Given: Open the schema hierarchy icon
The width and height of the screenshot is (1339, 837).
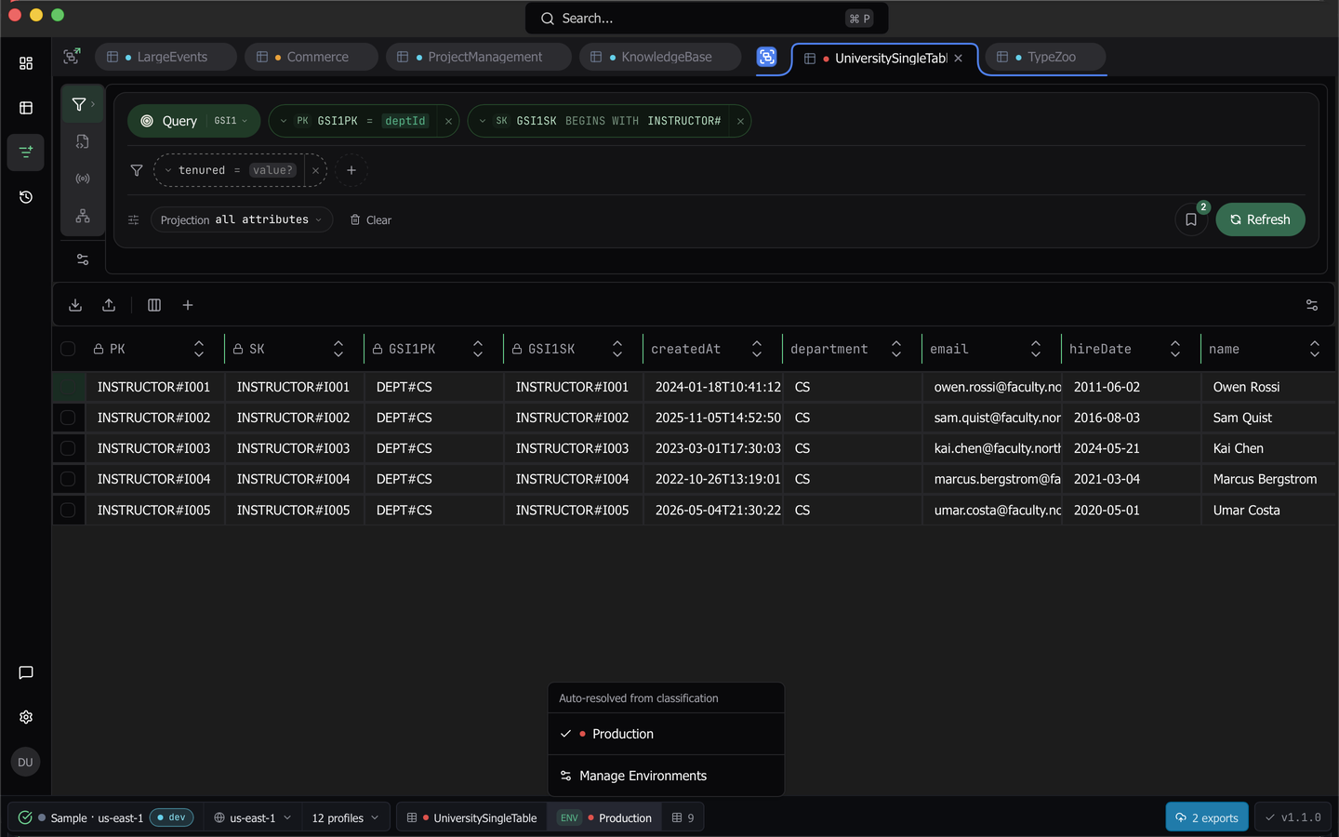Looking at the screenshot, I should (83, 216).
